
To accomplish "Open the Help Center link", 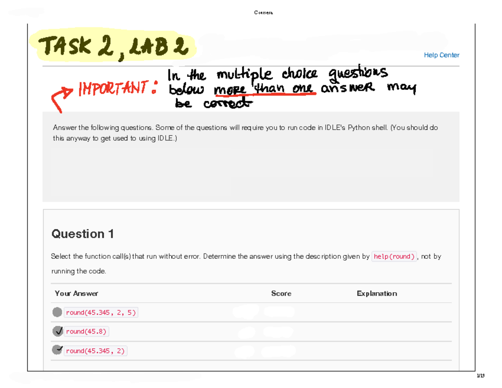I will tap(441, 55).
